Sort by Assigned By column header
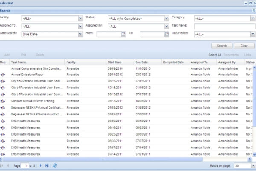Image resolution: width=256 pixels, height=171 pixels. click(x=230, y=62)
